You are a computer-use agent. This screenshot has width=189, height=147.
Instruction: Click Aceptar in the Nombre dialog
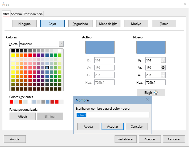[113, 126]
